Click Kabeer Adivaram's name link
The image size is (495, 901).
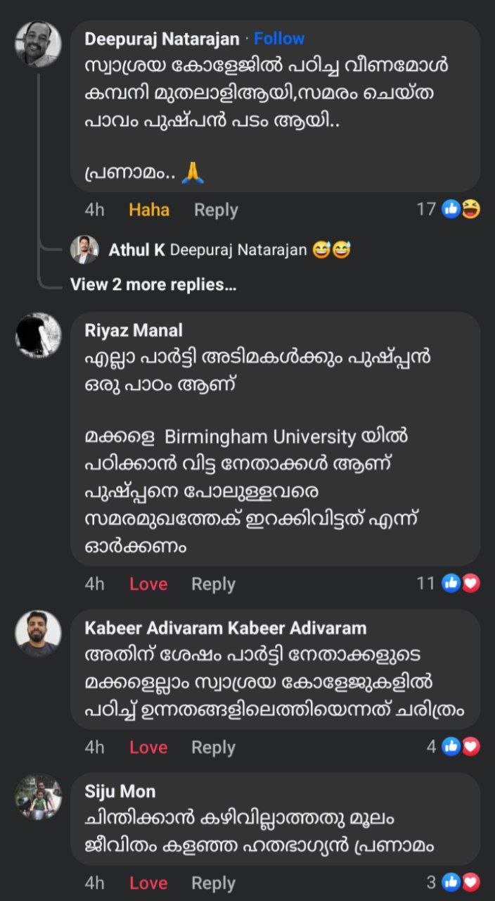(x=225, y=627)
